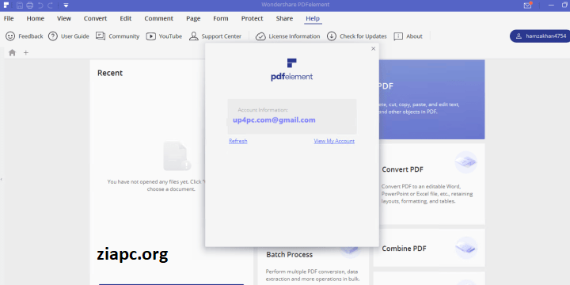Open the User Guide question mark icon

(53, 36)
